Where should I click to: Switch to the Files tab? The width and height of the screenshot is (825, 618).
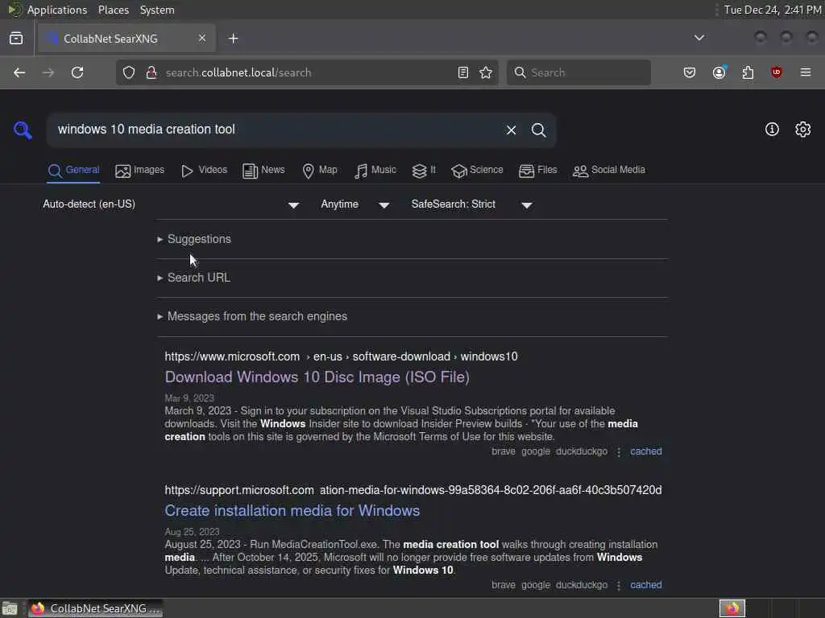(537, 171)
